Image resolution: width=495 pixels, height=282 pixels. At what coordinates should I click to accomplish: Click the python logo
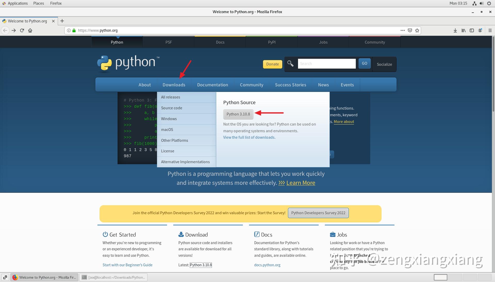point(128,63)
